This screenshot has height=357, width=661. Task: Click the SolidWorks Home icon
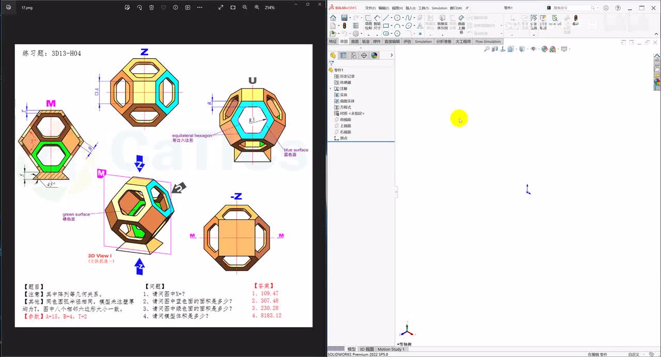tap(333, 18)
